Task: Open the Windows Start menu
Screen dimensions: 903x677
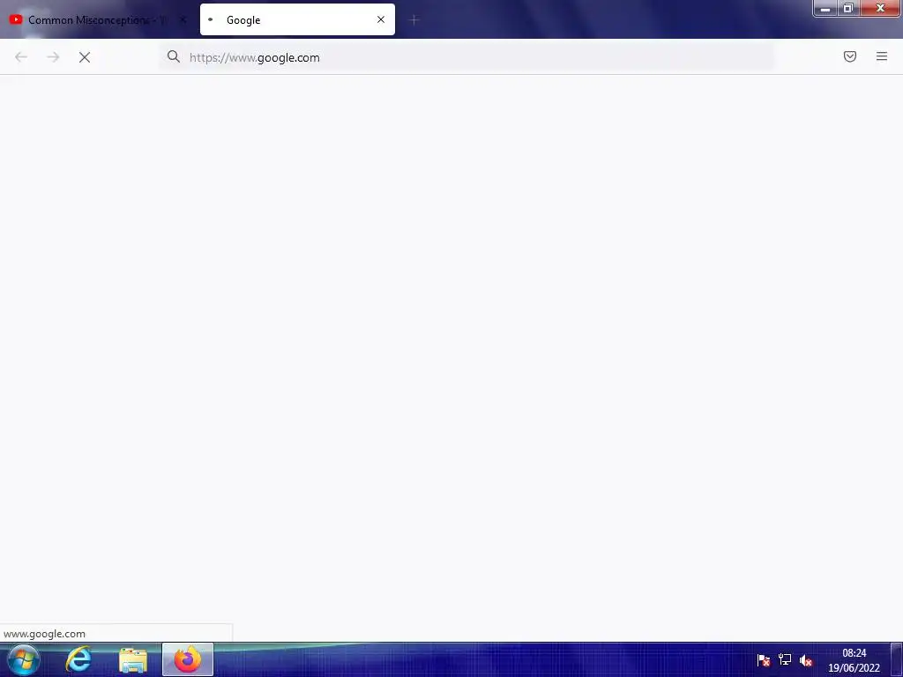Action: point(24,659)
